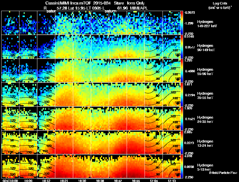Click the 0.2794 color scale midpoint
This screenshot has width=239, height=182.
(190, 95)
